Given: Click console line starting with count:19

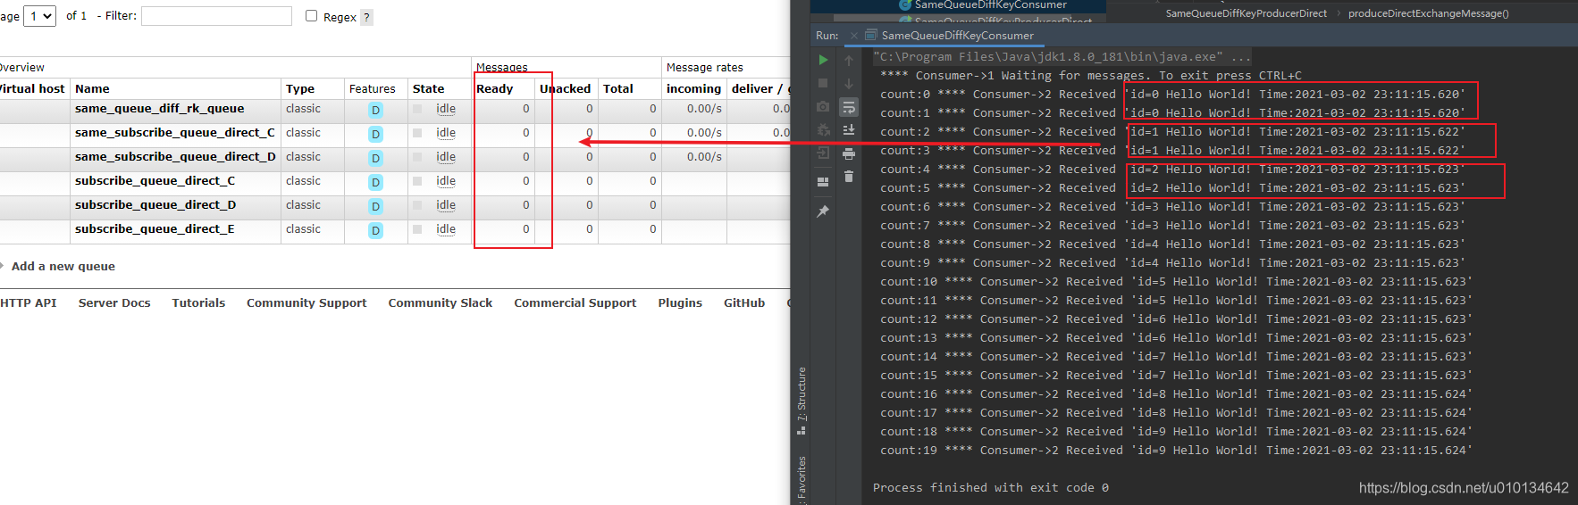Looking at the screenshot, I should tap(1176, 450).
